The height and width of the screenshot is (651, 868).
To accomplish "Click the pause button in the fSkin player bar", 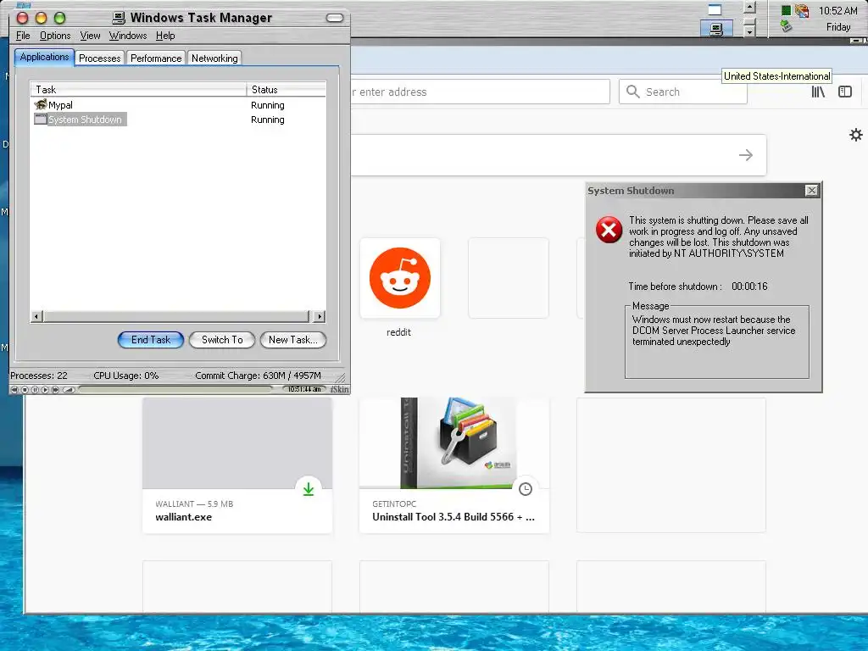I will (x=35, y=390).
